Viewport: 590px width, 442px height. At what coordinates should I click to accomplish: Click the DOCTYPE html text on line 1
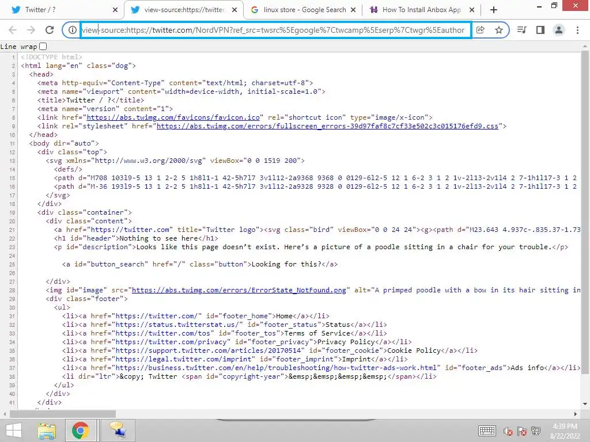click(x=51, y=57)
